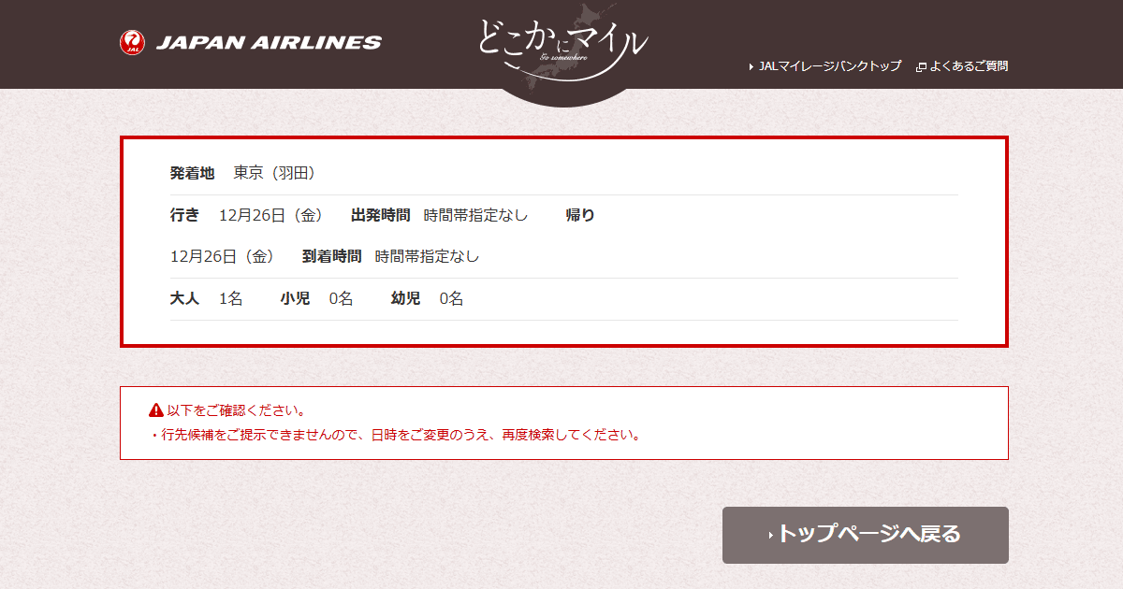Click the red warning triangle icon

pos(154,408)
